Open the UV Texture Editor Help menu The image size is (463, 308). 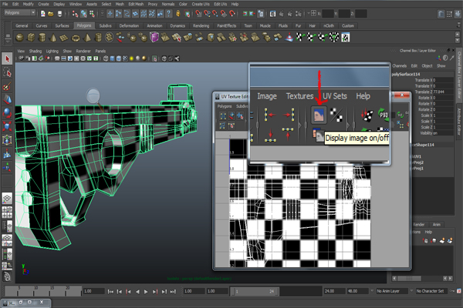point(363,96)
